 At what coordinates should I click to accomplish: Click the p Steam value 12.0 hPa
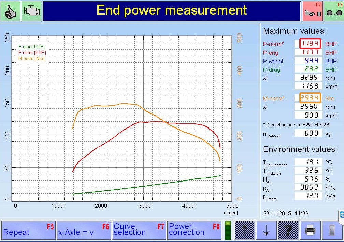[308, 196]
